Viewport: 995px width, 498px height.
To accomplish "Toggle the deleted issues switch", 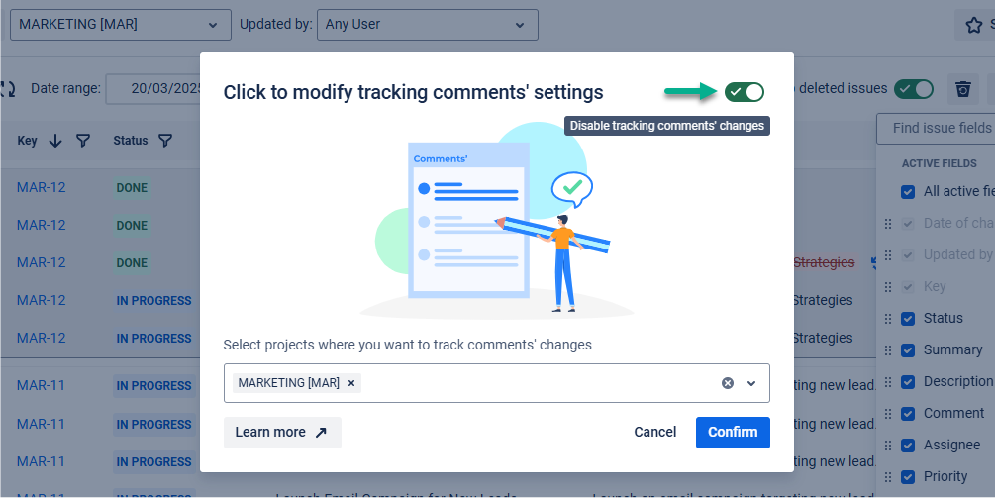I will pyautogui.click(x=913, y=89).
